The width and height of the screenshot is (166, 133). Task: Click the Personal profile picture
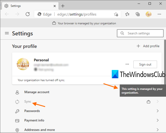[23, 64]
